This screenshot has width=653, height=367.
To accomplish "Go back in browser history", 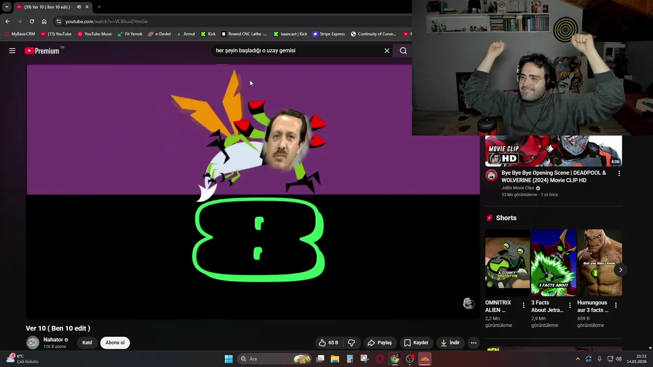I will (7, 21).
